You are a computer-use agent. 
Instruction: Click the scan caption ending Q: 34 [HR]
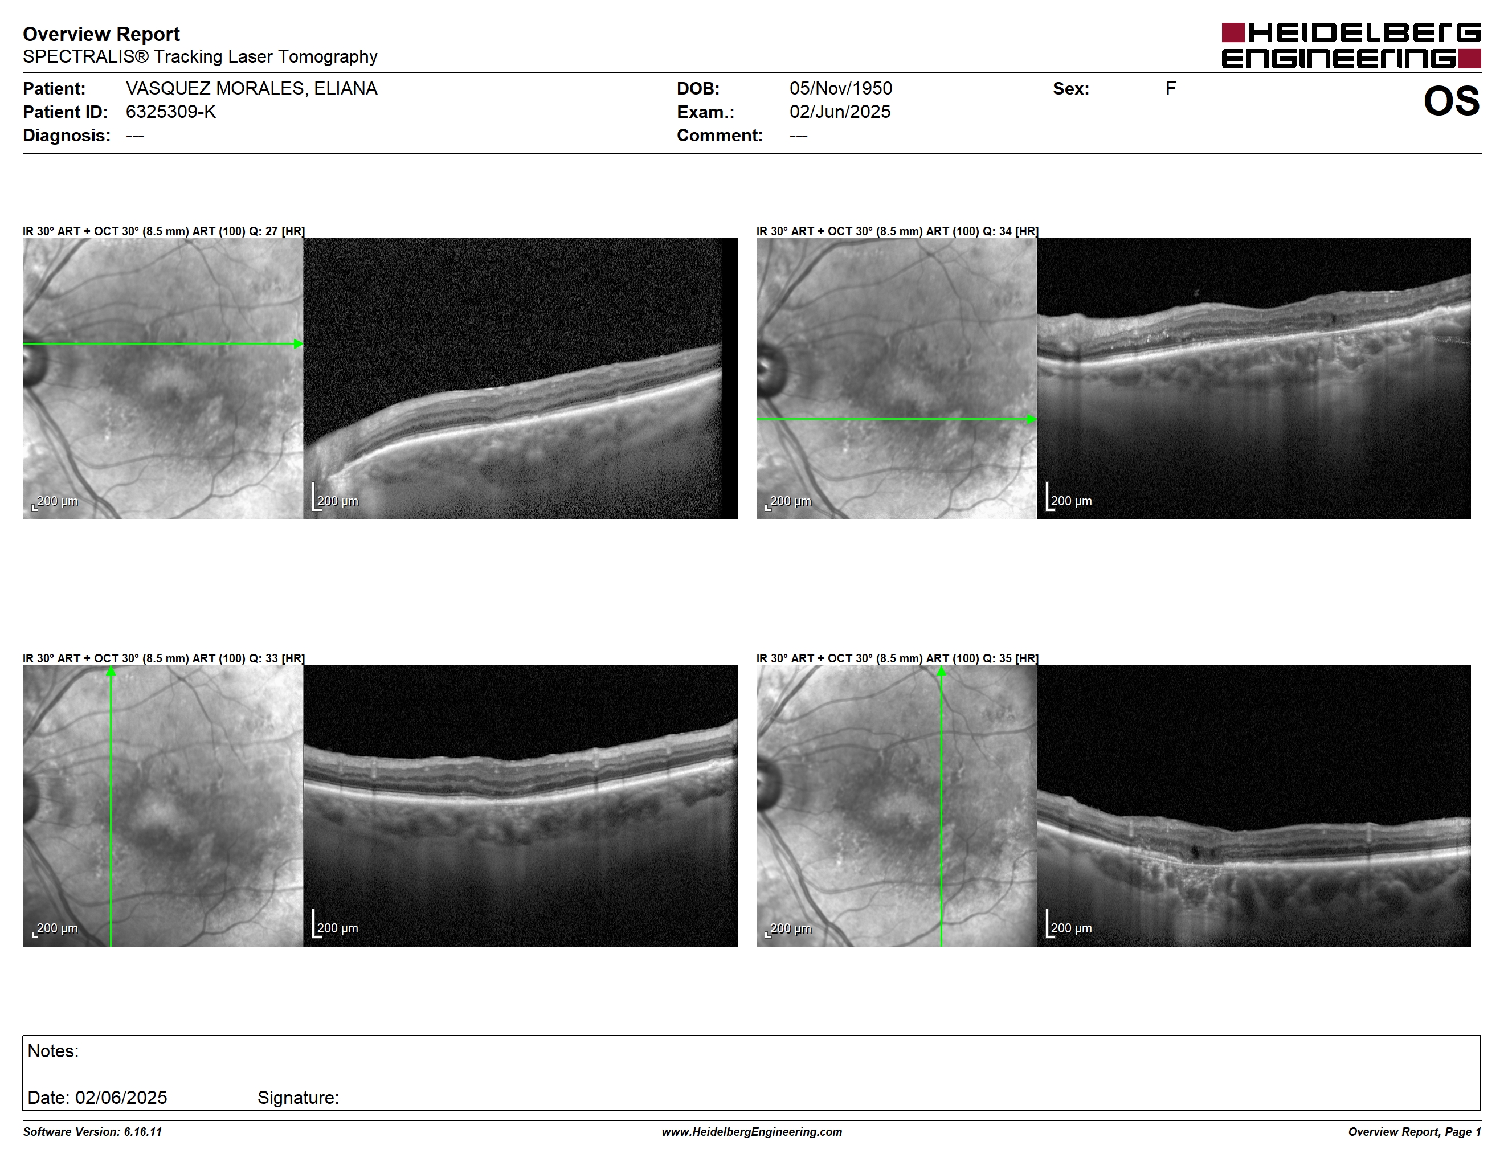897,231
